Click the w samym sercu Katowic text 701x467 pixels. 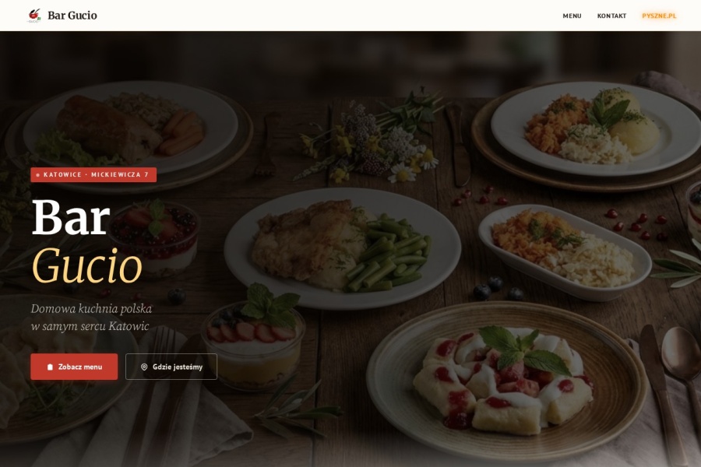pyautogui.click(x=90, y=326)
